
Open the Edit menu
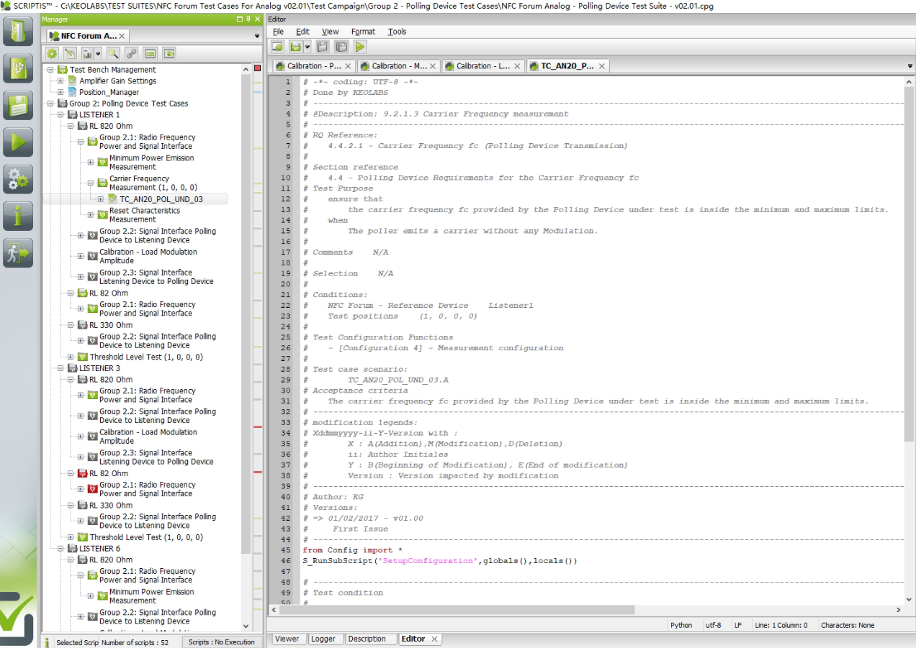[x=302, y=32]
